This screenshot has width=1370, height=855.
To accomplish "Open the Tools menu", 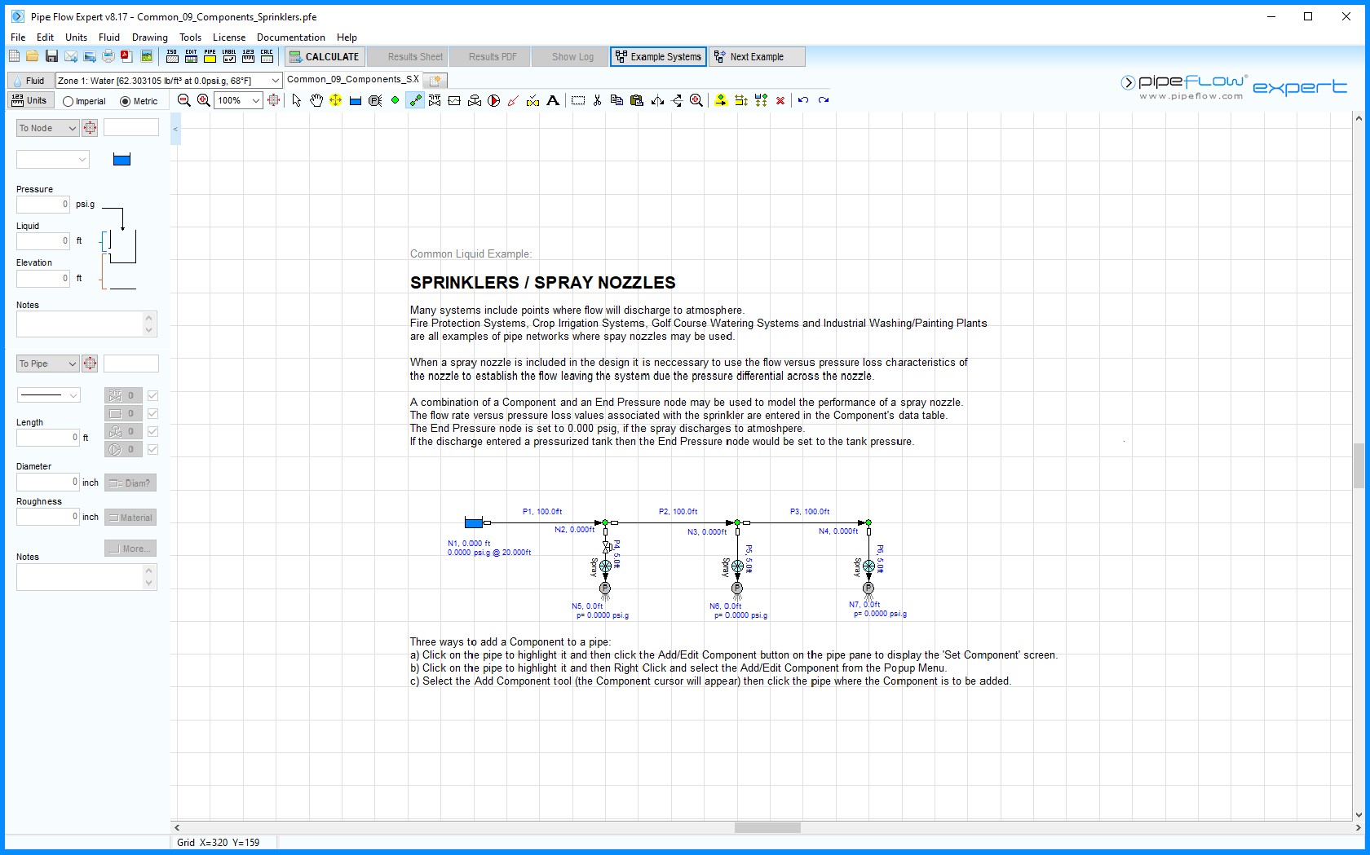I will pos(190,37).
